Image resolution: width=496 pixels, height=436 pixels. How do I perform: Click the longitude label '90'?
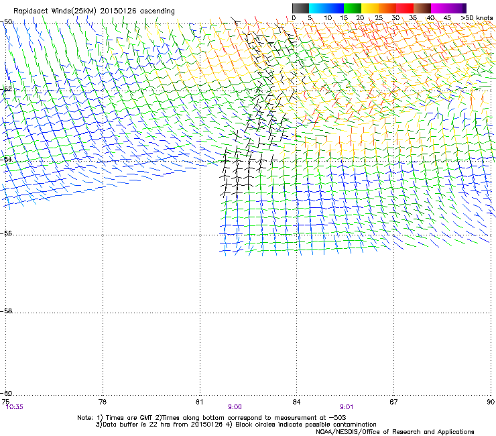point(491,402)
